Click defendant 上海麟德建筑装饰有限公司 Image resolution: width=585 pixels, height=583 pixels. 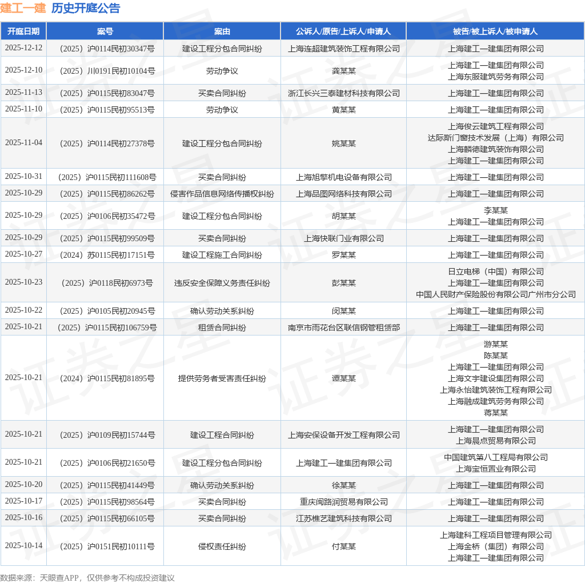[x=495, y=149]
